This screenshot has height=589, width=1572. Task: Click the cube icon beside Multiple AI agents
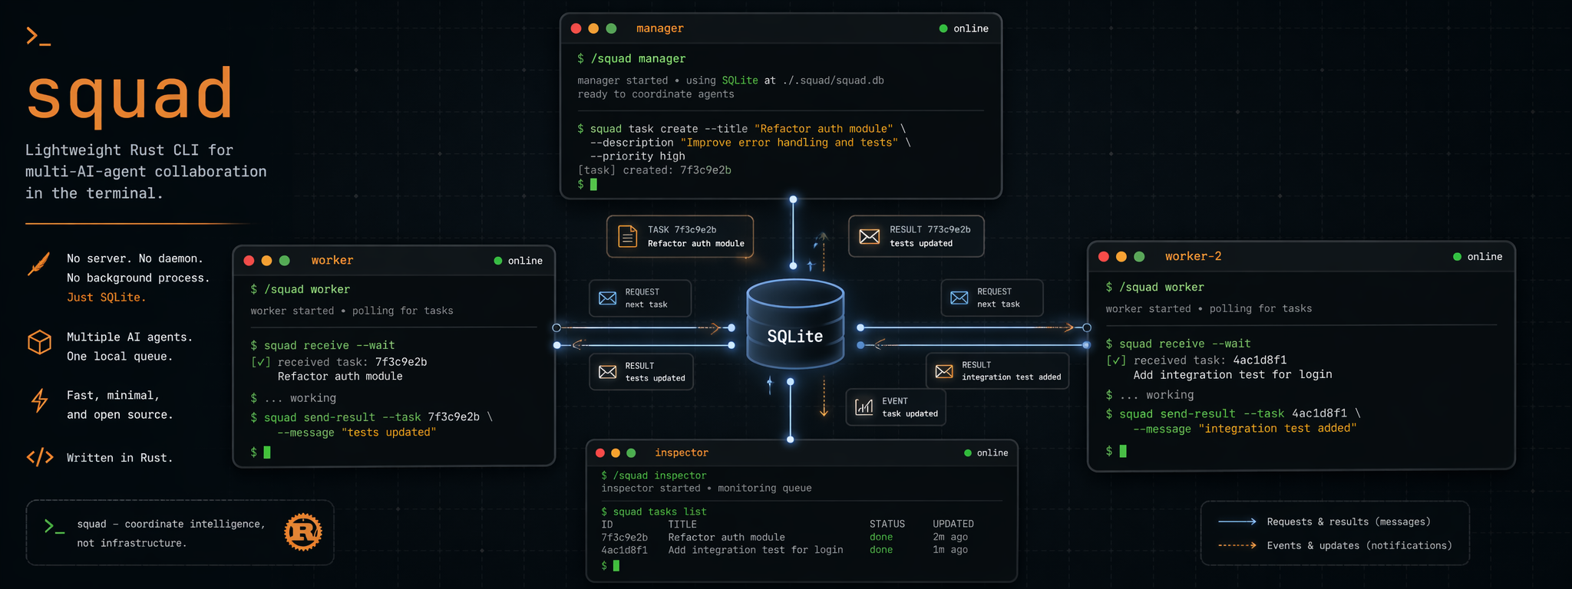click(x=39, y=342)
